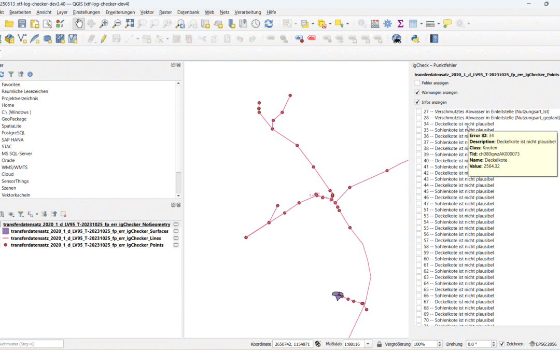Screen dimensions: 560x350
Task: Click the purple Surfaces layer symbol swatch
Action: pyautogui.click(x=6, y=231)
